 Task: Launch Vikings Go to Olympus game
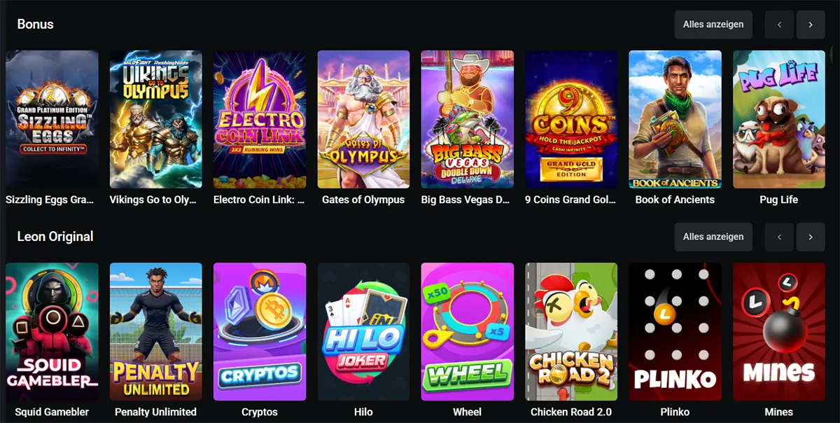click(x=155, y=119)
